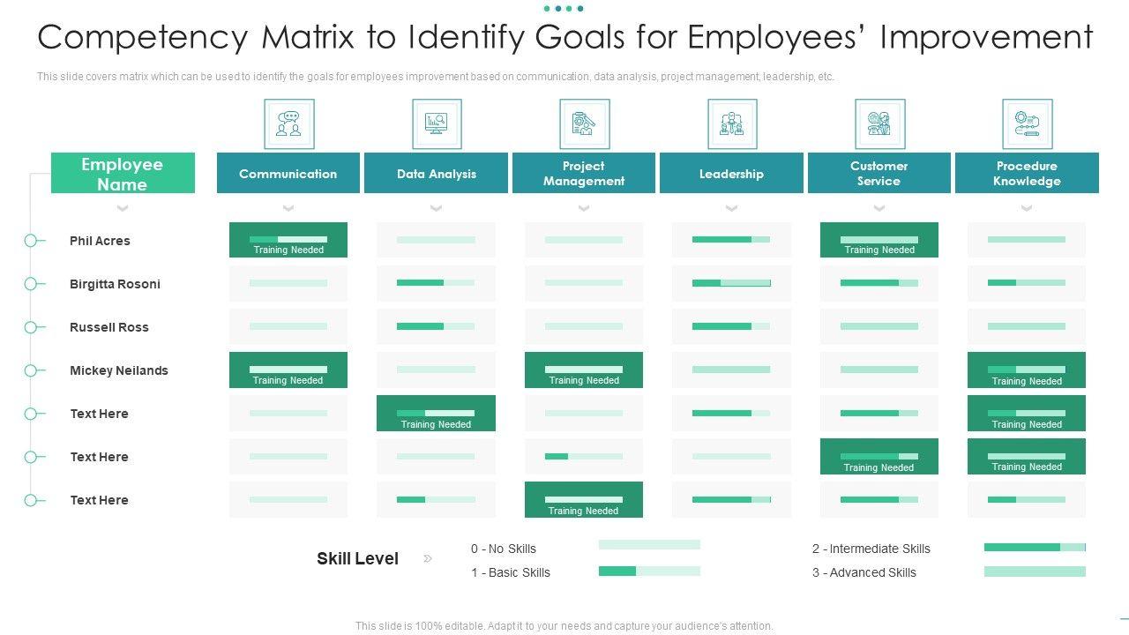This screenshot has width=1129, height=635.
Task: Click the '3 - Advanced Skills' legend text
Action: click(864, 572)
